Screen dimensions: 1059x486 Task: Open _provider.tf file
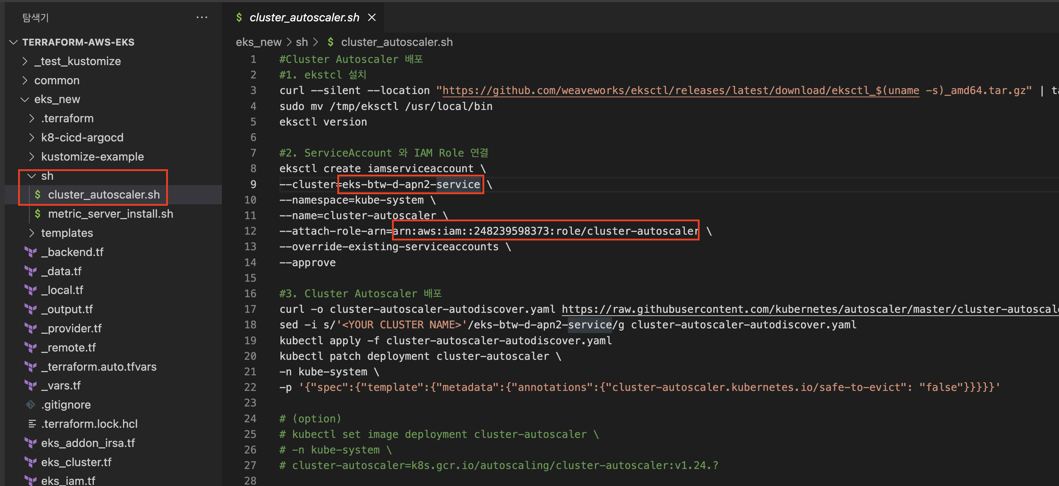[71, 328]
